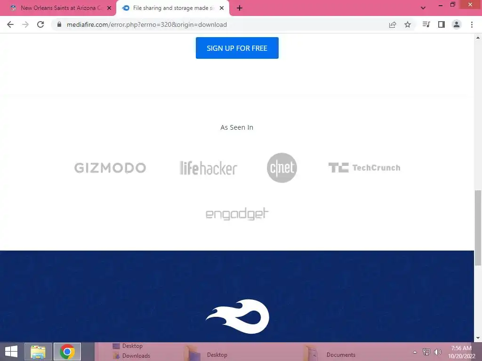Open the network status tray icon
482x361 pixels.
[426, 352]
